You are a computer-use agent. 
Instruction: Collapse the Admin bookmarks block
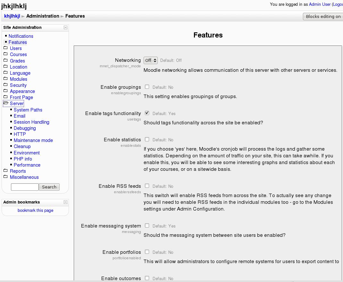coord(65,202)
